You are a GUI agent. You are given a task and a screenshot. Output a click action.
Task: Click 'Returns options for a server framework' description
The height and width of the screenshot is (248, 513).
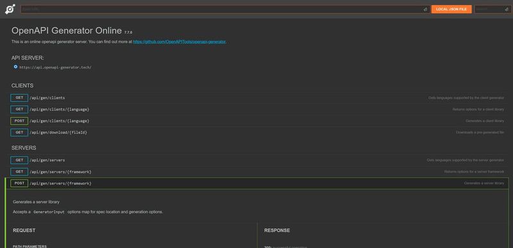pos(474,172)
